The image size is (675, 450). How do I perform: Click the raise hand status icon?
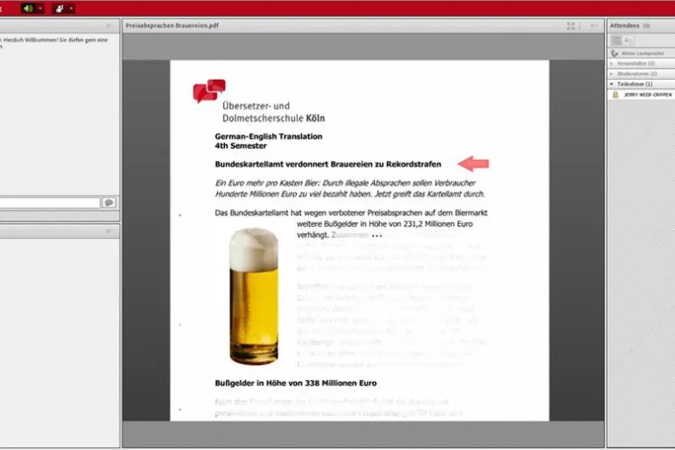click(x=59, y=8)
